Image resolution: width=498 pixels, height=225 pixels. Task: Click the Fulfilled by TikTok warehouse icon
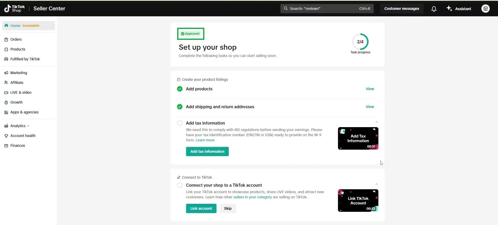(x=6, y=59)
